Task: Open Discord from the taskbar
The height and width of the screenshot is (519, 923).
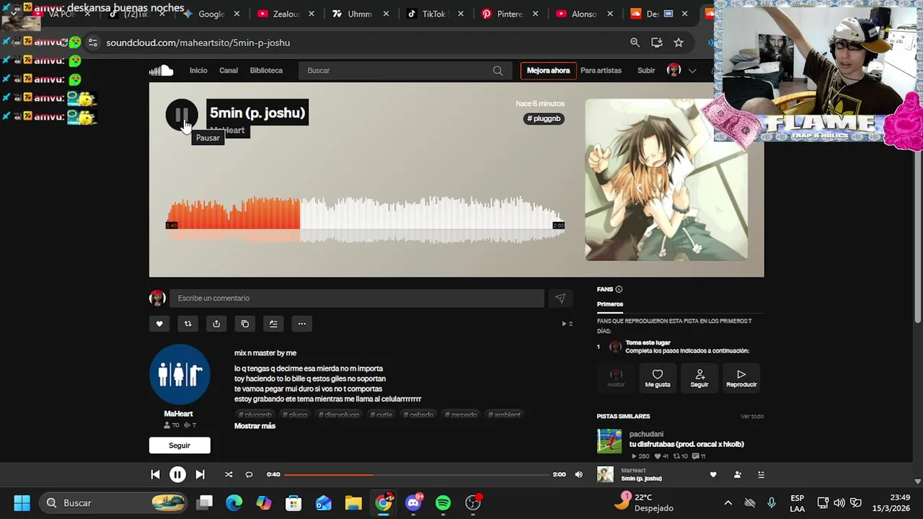Action: (413, 502)
